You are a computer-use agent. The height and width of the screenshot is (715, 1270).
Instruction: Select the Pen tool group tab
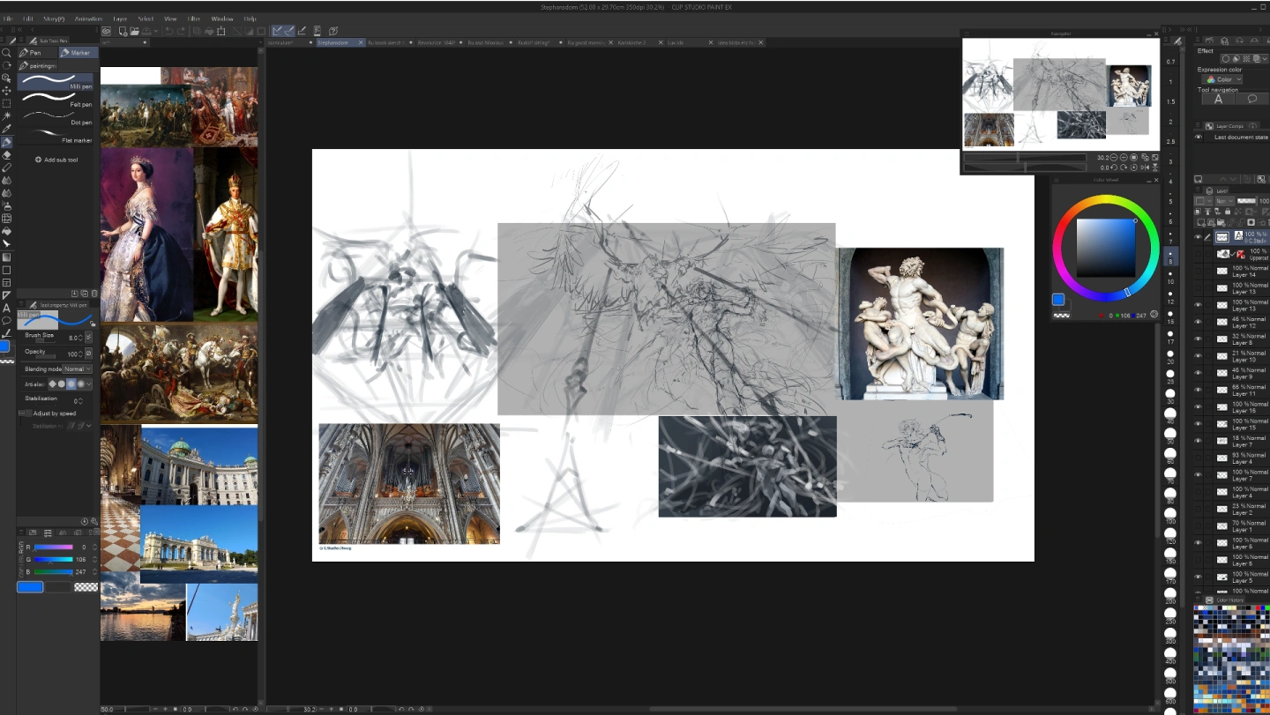pyautogui.click(x=37, y=53)
